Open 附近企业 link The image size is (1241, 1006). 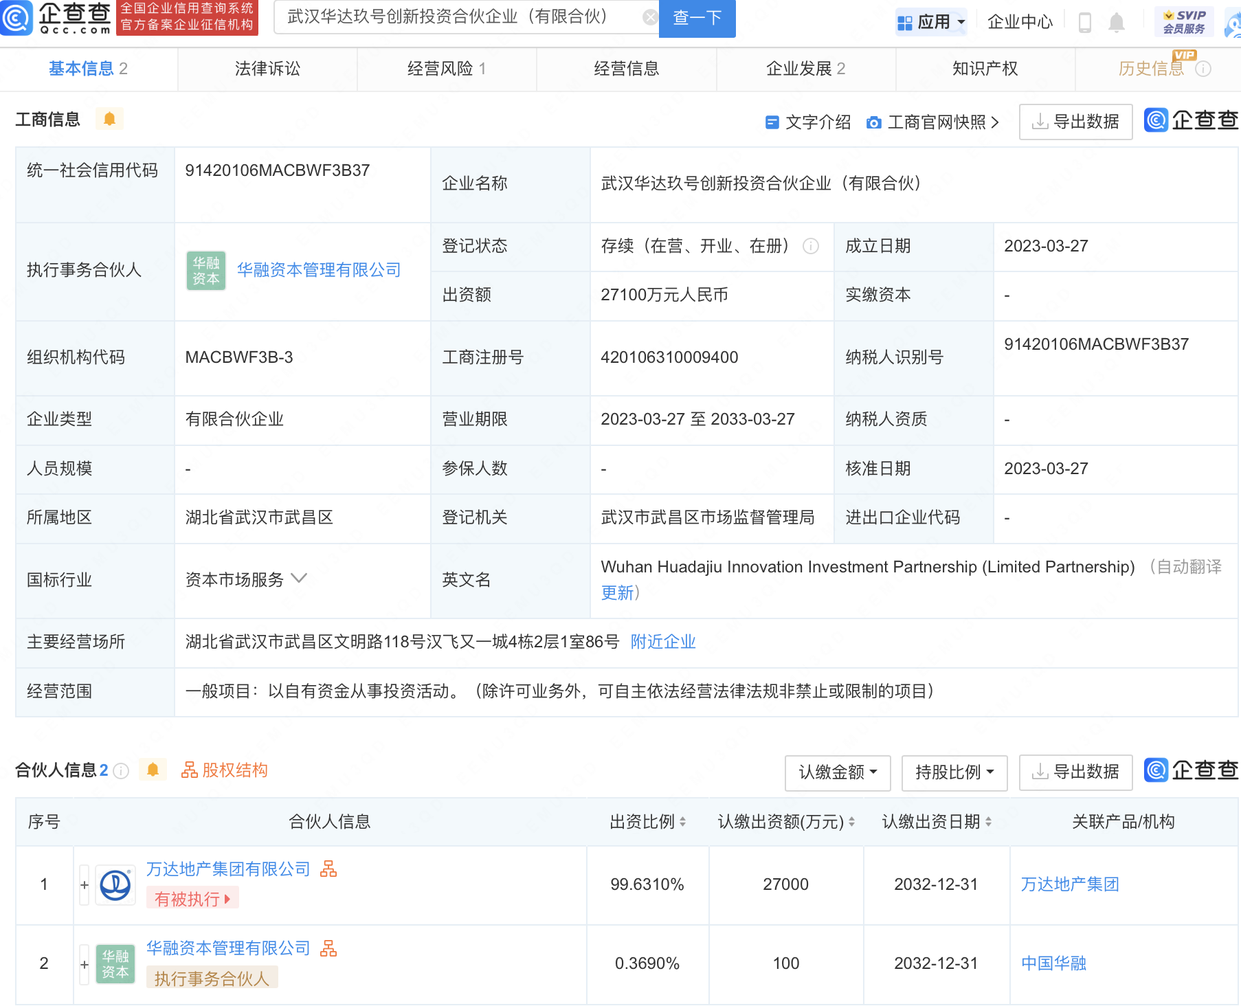pyautogui.click(x=663, y=642)
